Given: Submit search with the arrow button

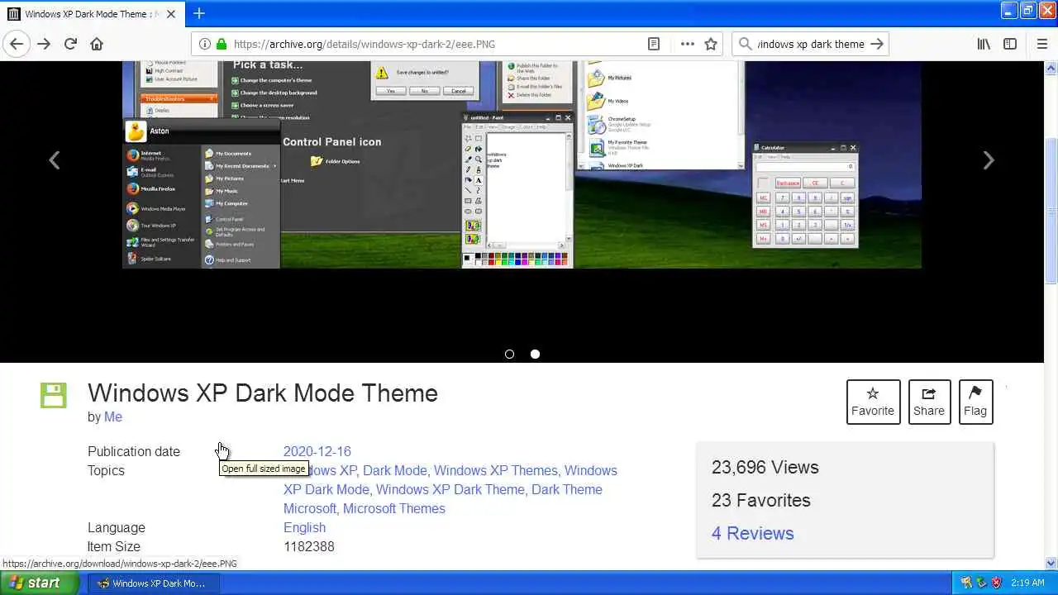Looking at the screenshot, I should (x=877, y=44).
